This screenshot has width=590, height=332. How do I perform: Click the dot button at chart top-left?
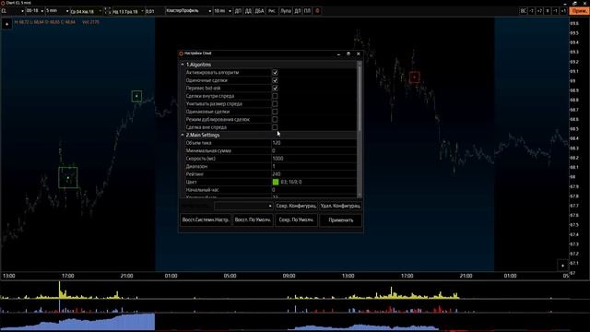[6, 25]
